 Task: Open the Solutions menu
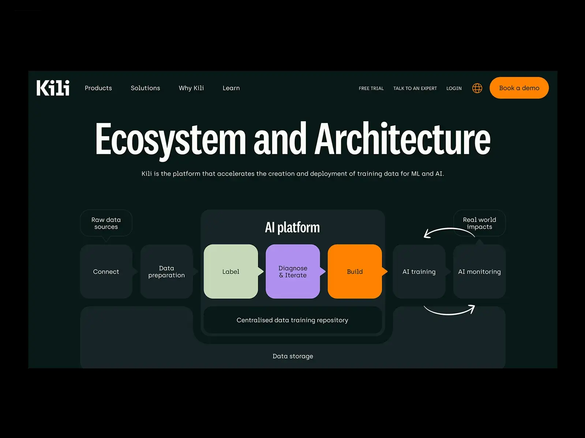coord(145,88)
